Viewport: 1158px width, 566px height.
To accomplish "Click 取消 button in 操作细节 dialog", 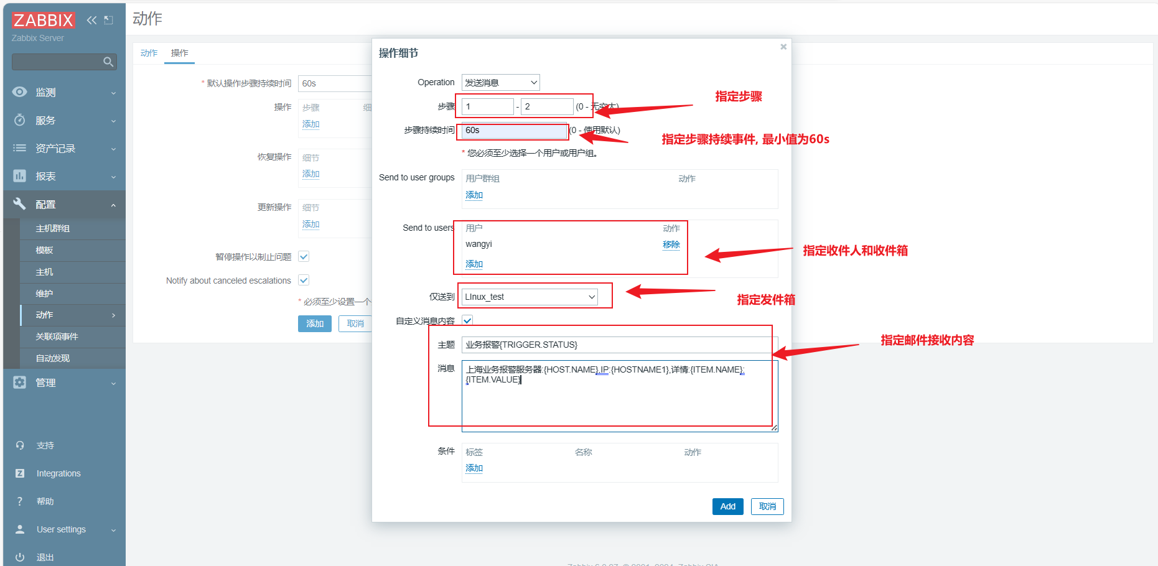I will [x=767, y=506].
